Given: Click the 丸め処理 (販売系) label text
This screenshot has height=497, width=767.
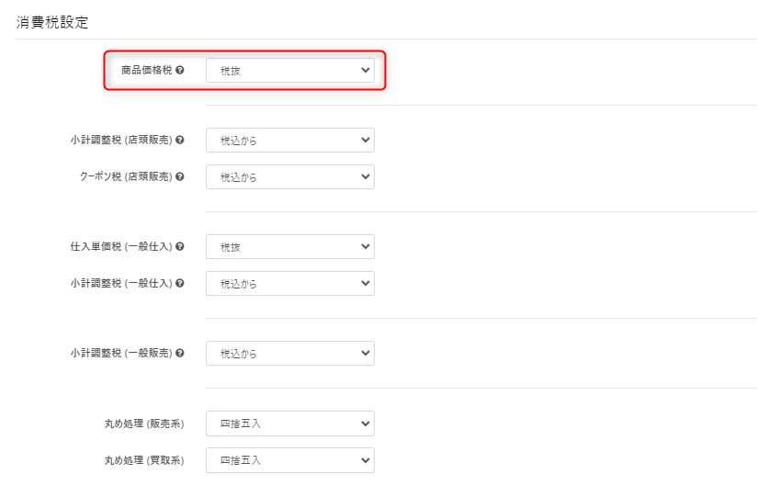Looking at the screenshot, I should tap(144, 424).
